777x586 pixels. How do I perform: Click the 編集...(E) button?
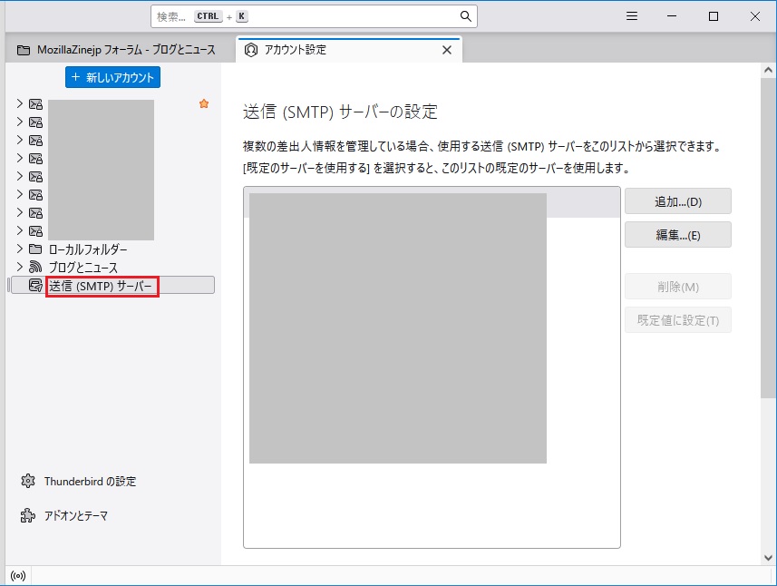[677, 235]
